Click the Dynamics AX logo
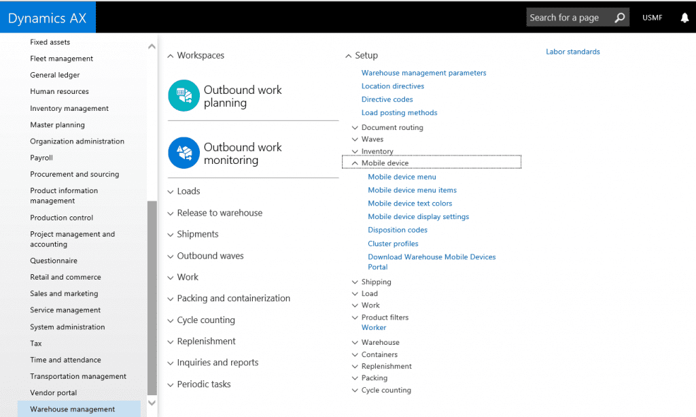The width and height of the screenshot is (696, 417). [x=48, y=18]
